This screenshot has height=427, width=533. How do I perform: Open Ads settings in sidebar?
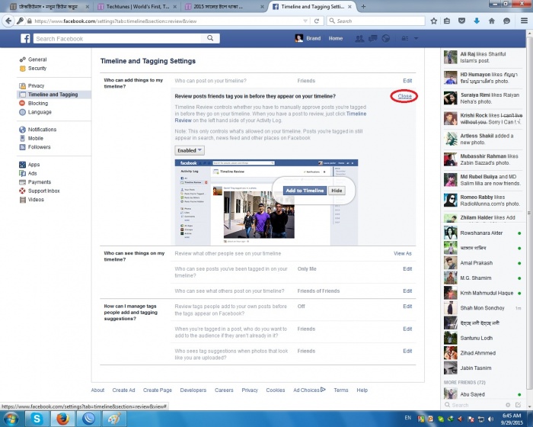32,173
